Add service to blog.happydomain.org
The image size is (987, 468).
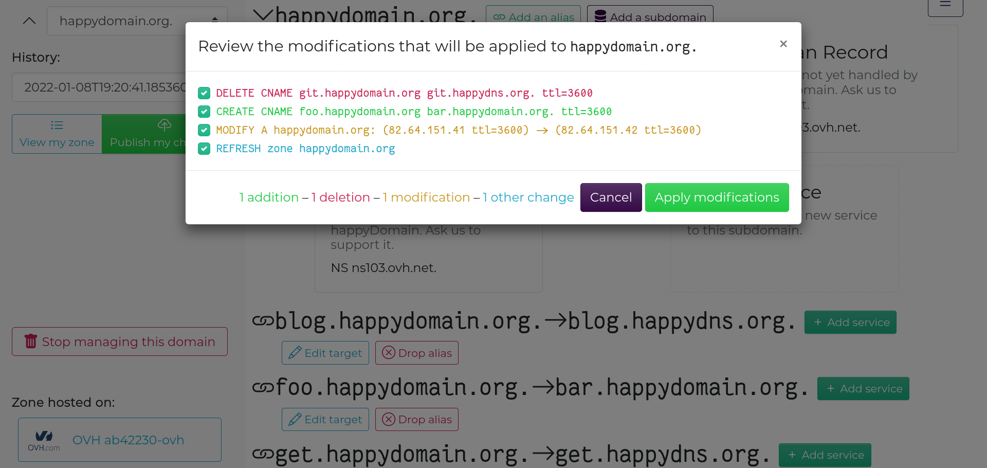(850, 322)
